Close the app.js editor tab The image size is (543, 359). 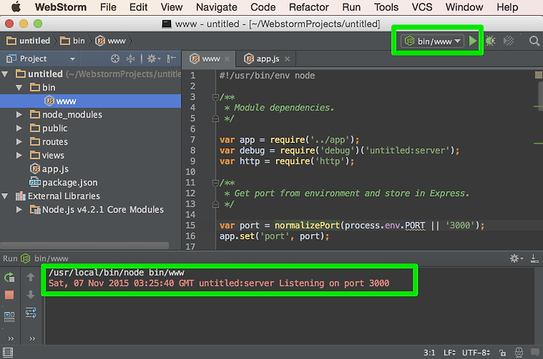(287, 59)
